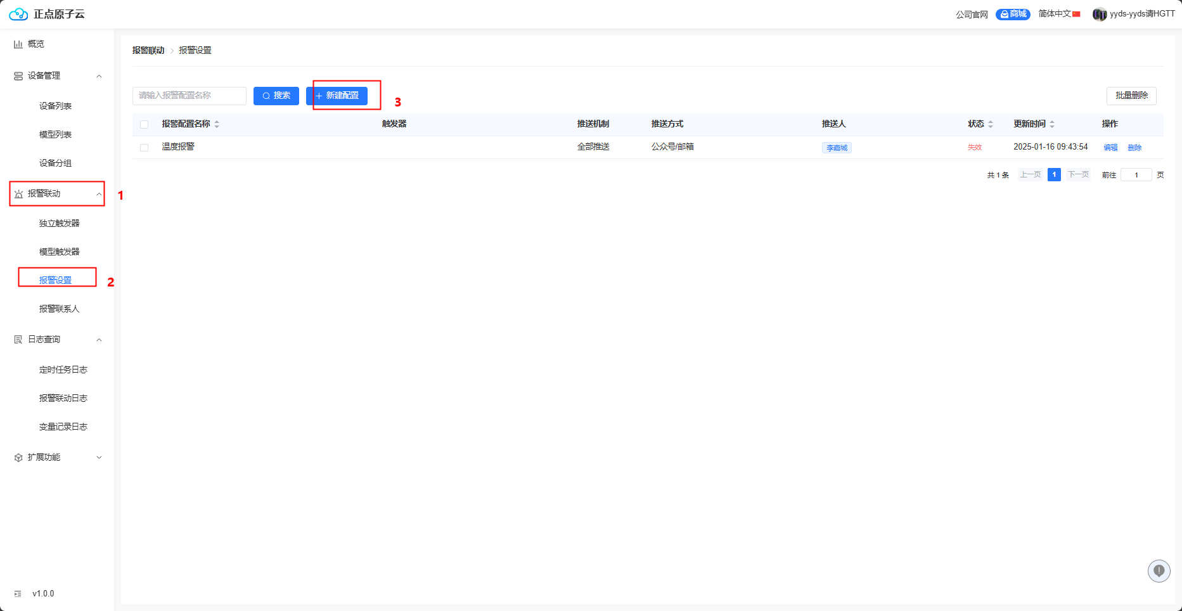Click the cloud logo icon
The image size is (1182, 611).
coord(18,14)
